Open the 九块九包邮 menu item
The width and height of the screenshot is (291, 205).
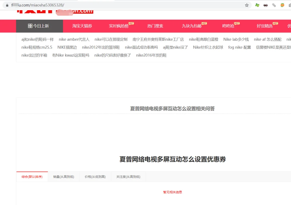192,26
